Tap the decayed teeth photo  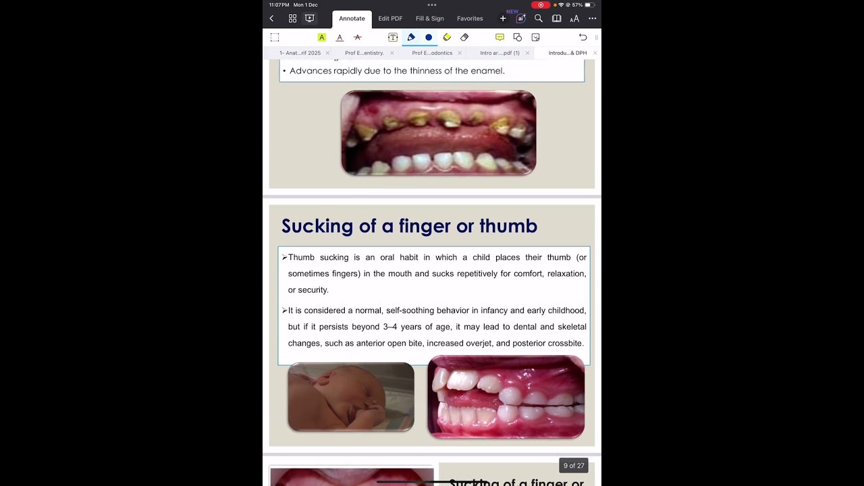pos(439,133)
